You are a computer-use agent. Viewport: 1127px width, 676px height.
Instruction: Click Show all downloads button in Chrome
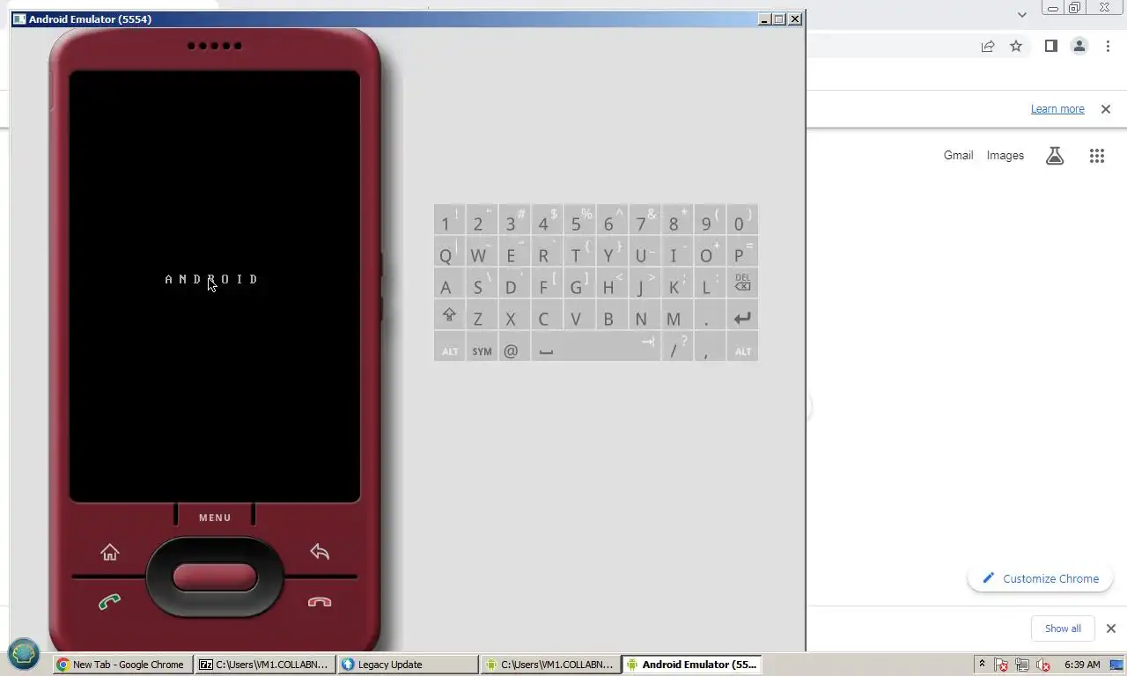(1063, 628)
